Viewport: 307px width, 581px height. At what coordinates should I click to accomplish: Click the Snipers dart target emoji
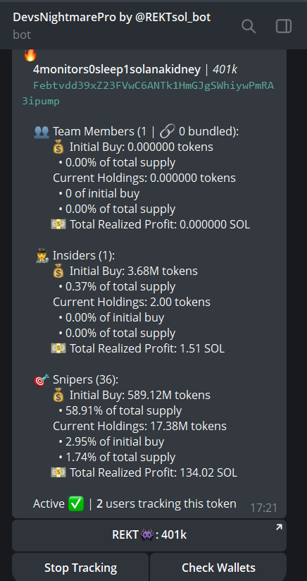click(42, 380)
